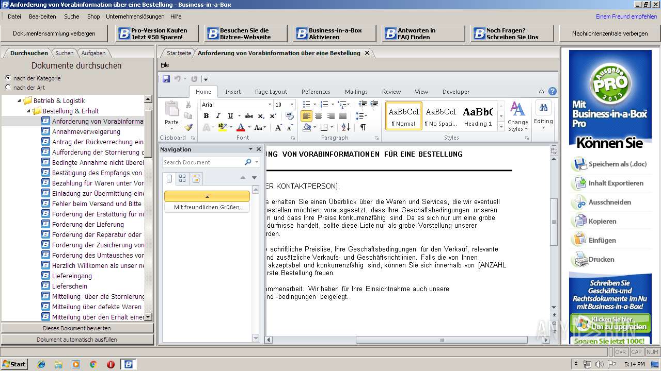Browse search results tab in Navigation pane
Screen dimensions: 661x371
click(196, 178)
